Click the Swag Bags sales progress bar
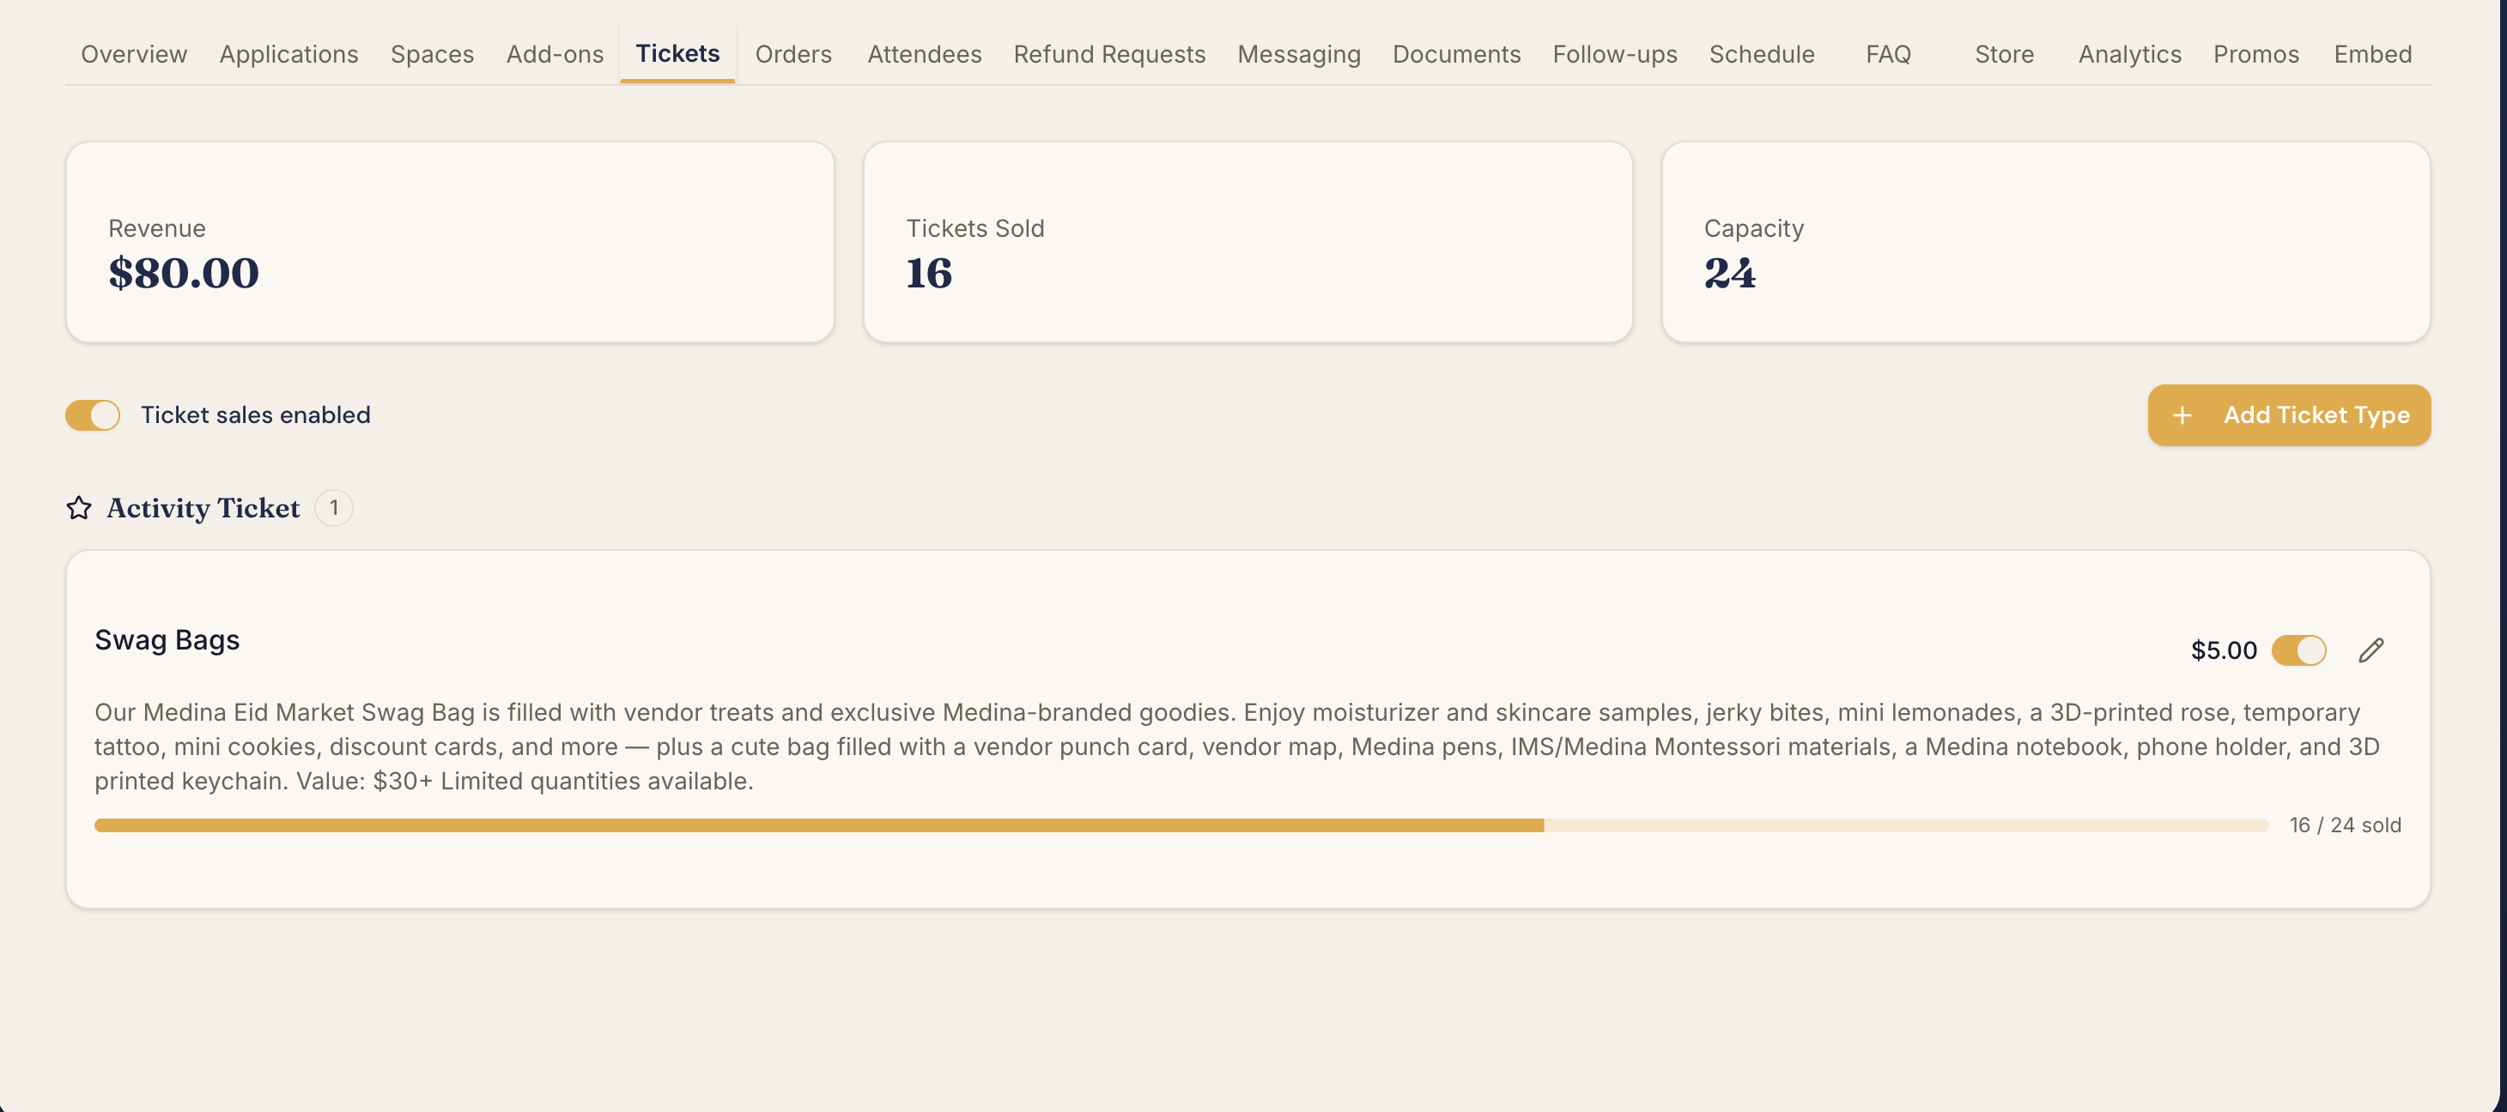This screenshot has width=2507, height=1112. tap(1181, 825)
